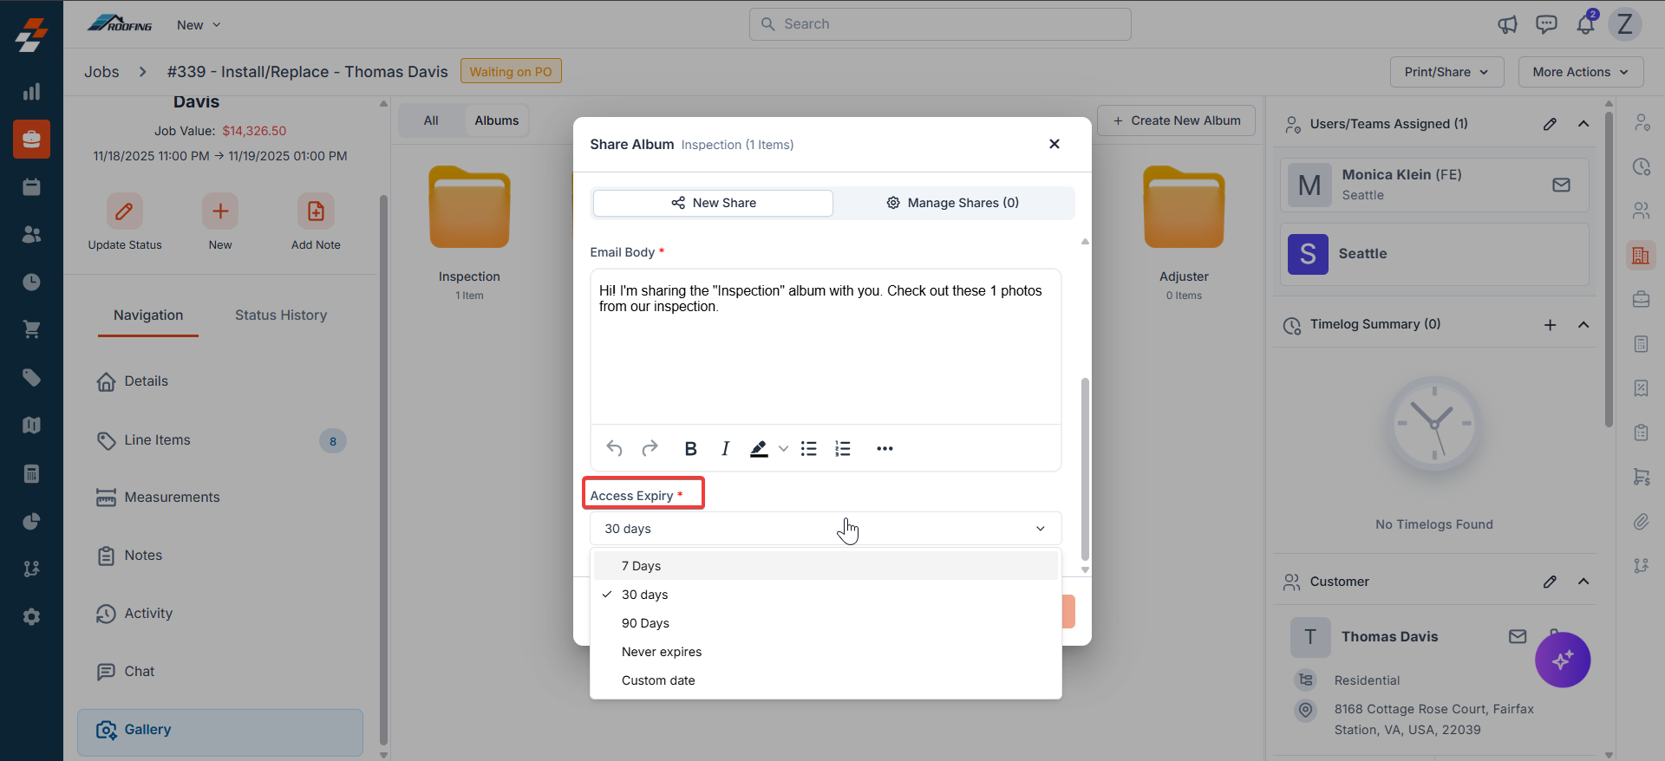Open the chat messages icon in header
The height and width of the screenshot is (761, 1665).
click(1546, 24)
